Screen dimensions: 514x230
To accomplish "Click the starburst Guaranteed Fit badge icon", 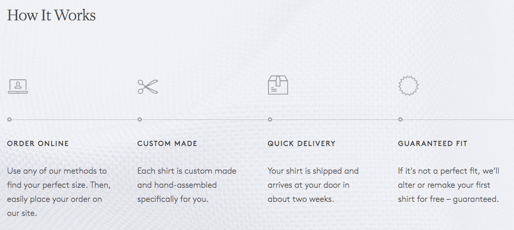I will (408, 86).
